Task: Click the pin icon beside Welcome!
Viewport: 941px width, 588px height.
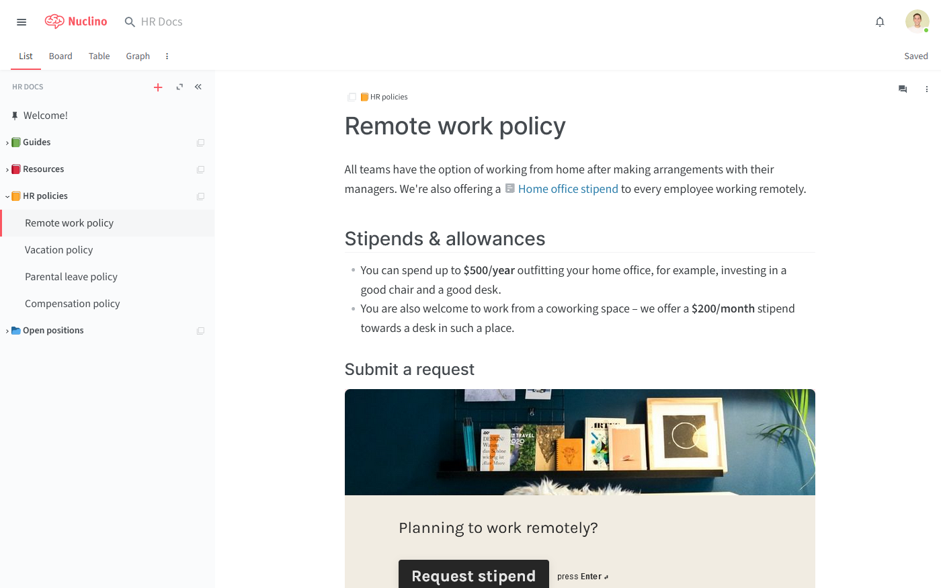Action: [15, 116]
